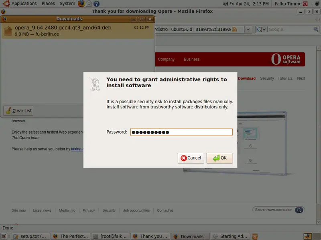
Task: Click the workspace switcher in the bottom panel
Action: click(312, 236)
